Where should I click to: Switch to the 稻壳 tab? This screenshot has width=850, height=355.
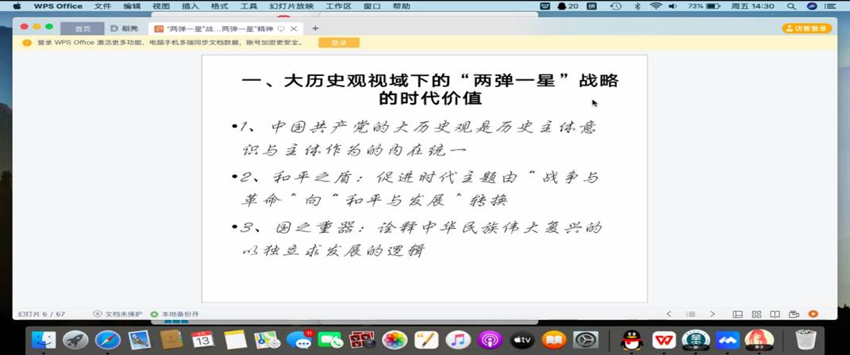125,29
